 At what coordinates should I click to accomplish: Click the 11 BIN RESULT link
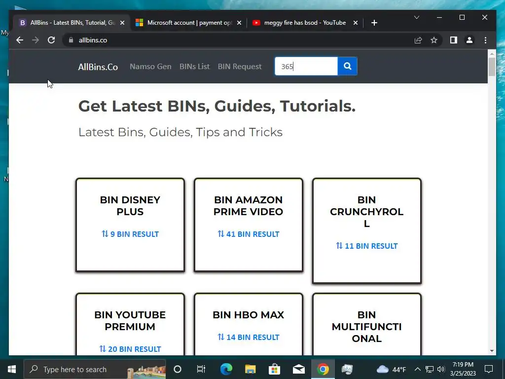point(366,246)
